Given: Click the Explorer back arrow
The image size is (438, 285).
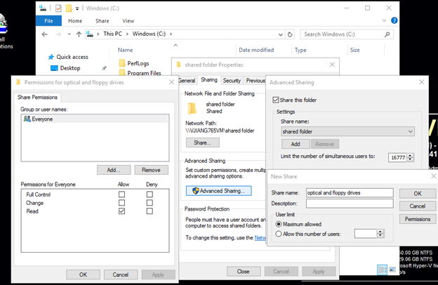Looking at the screenshot, I should [x=45, y=34].
